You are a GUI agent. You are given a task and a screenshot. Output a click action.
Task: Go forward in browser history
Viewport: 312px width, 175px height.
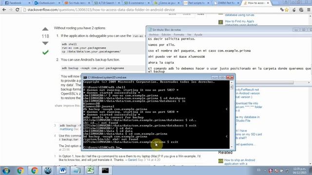click(11, 10)
